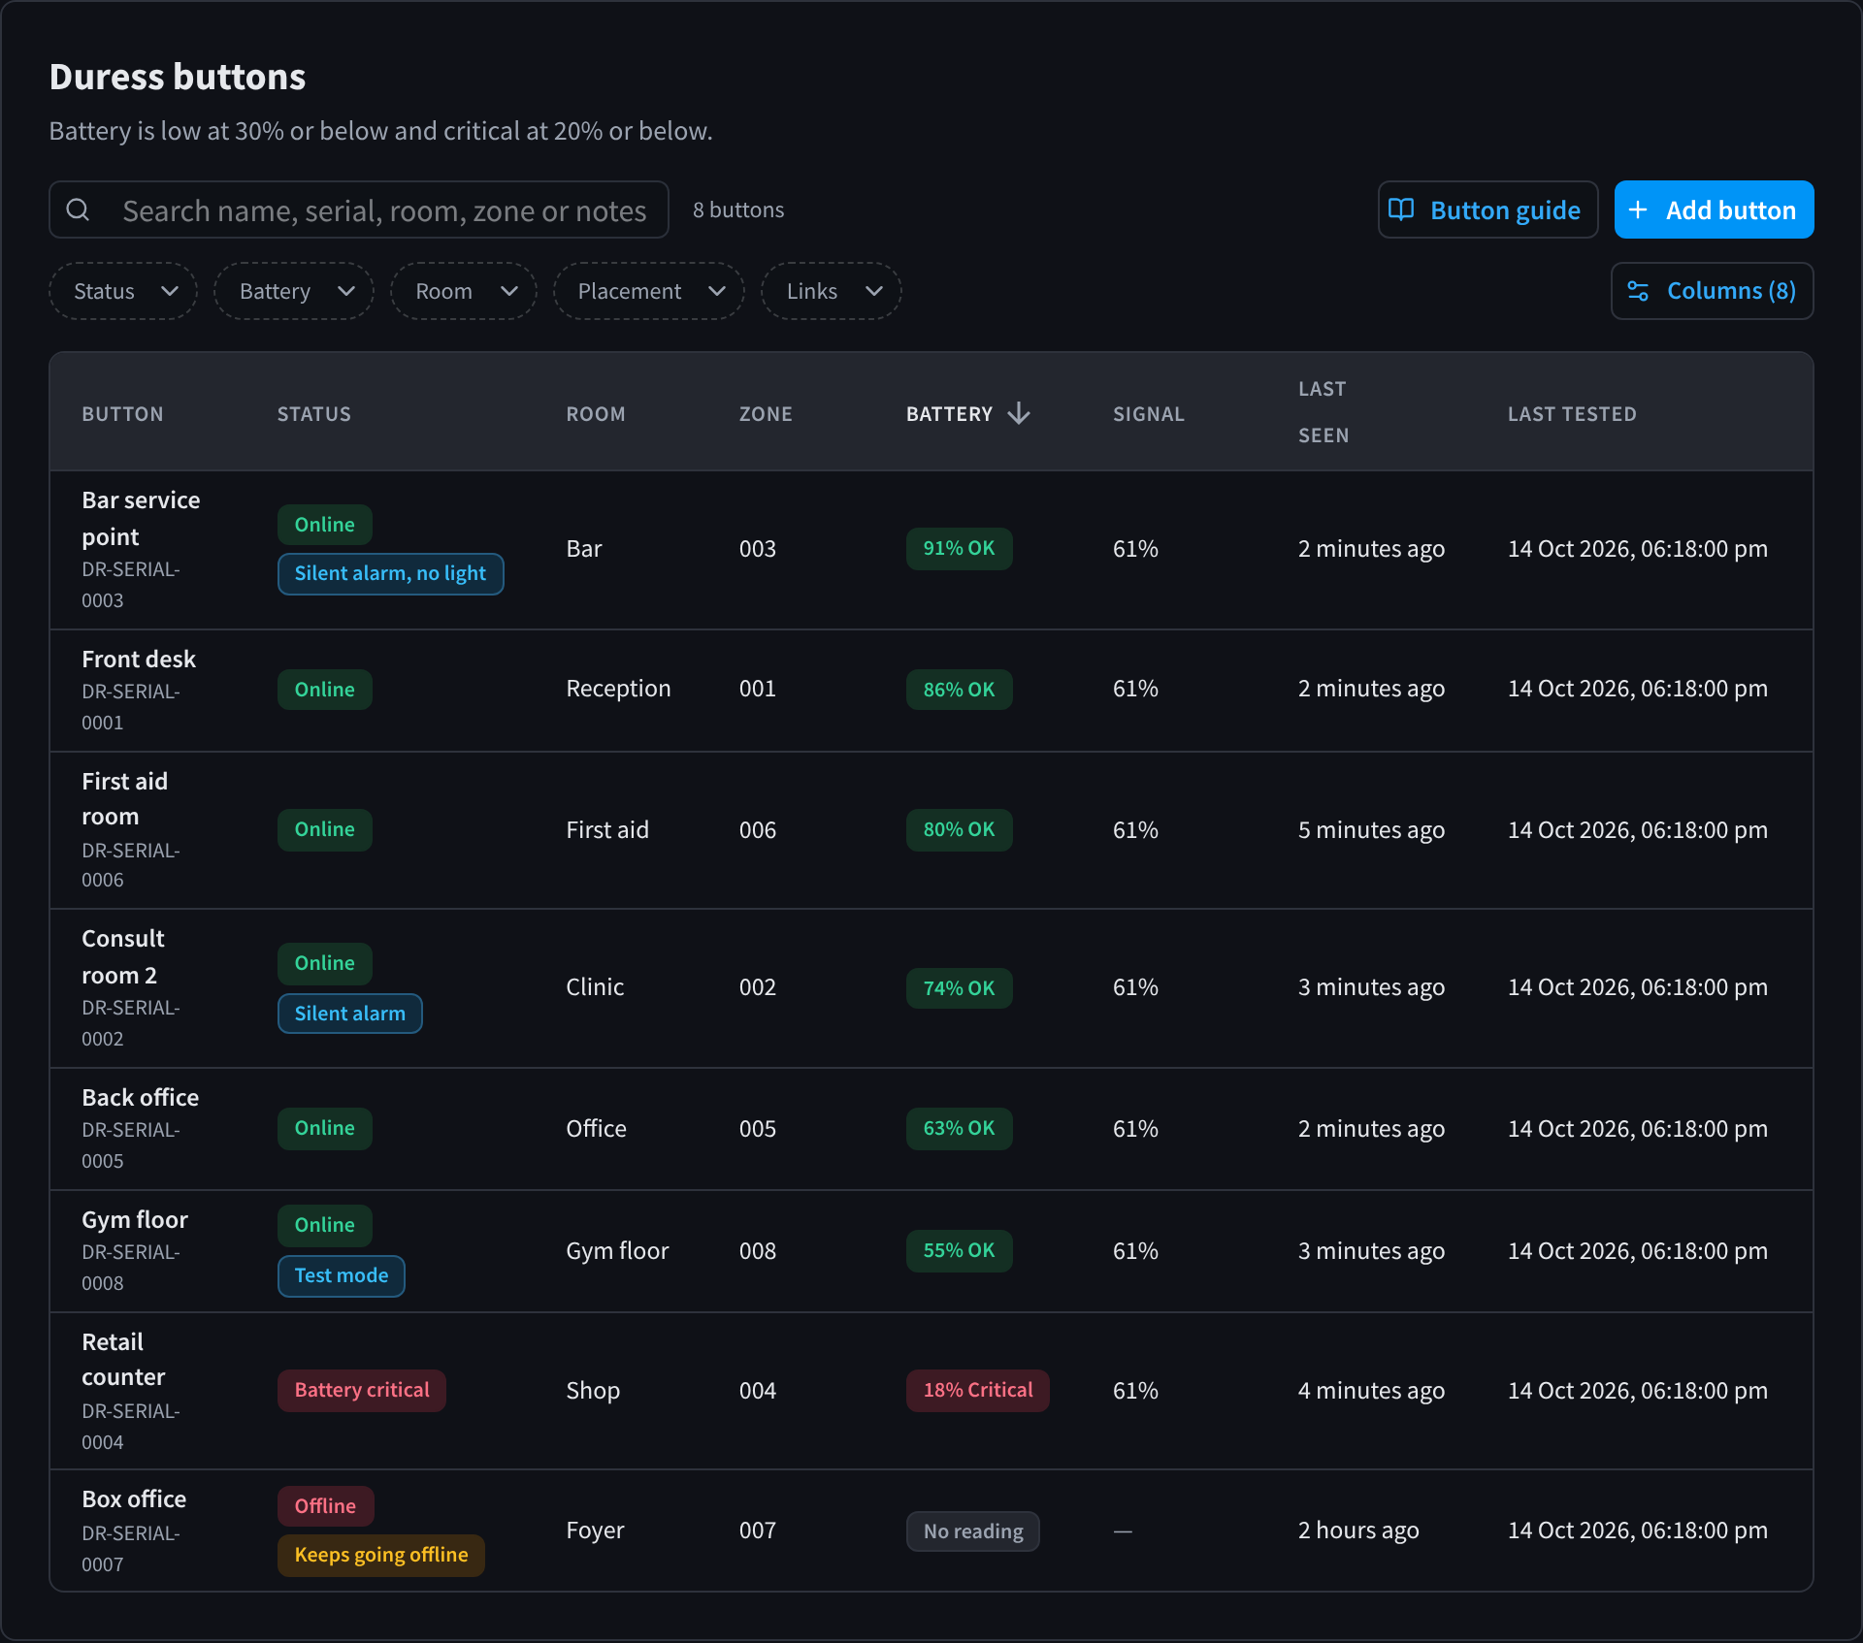Sort by the Signal column header
The image size is (1863, 1643).
1149,414
